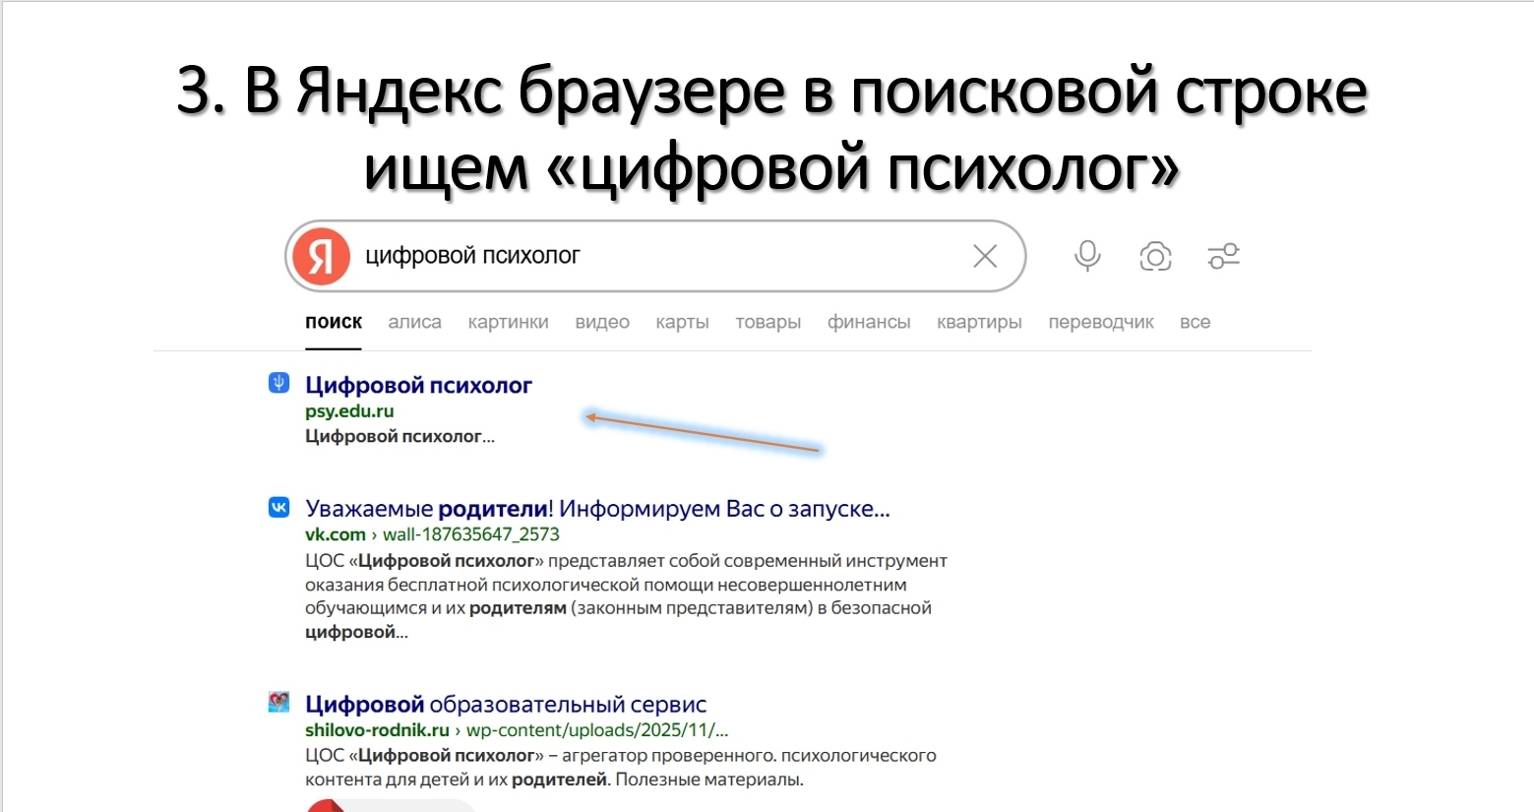This screenshot has height=812, width=1534.
Task: Open the «Цифровой психолог» result title
Action: click(x=418, y=385)
